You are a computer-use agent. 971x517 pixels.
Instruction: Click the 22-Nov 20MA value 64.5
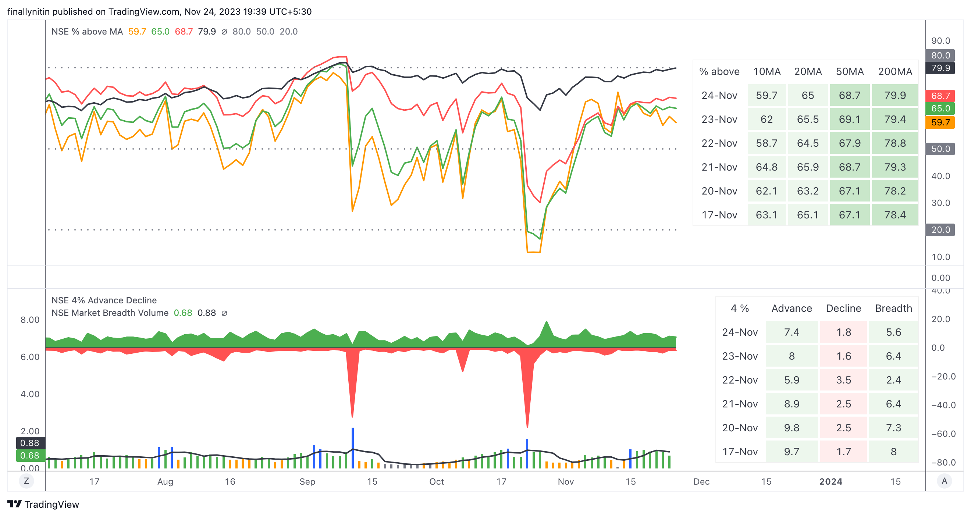coord(808,143)
